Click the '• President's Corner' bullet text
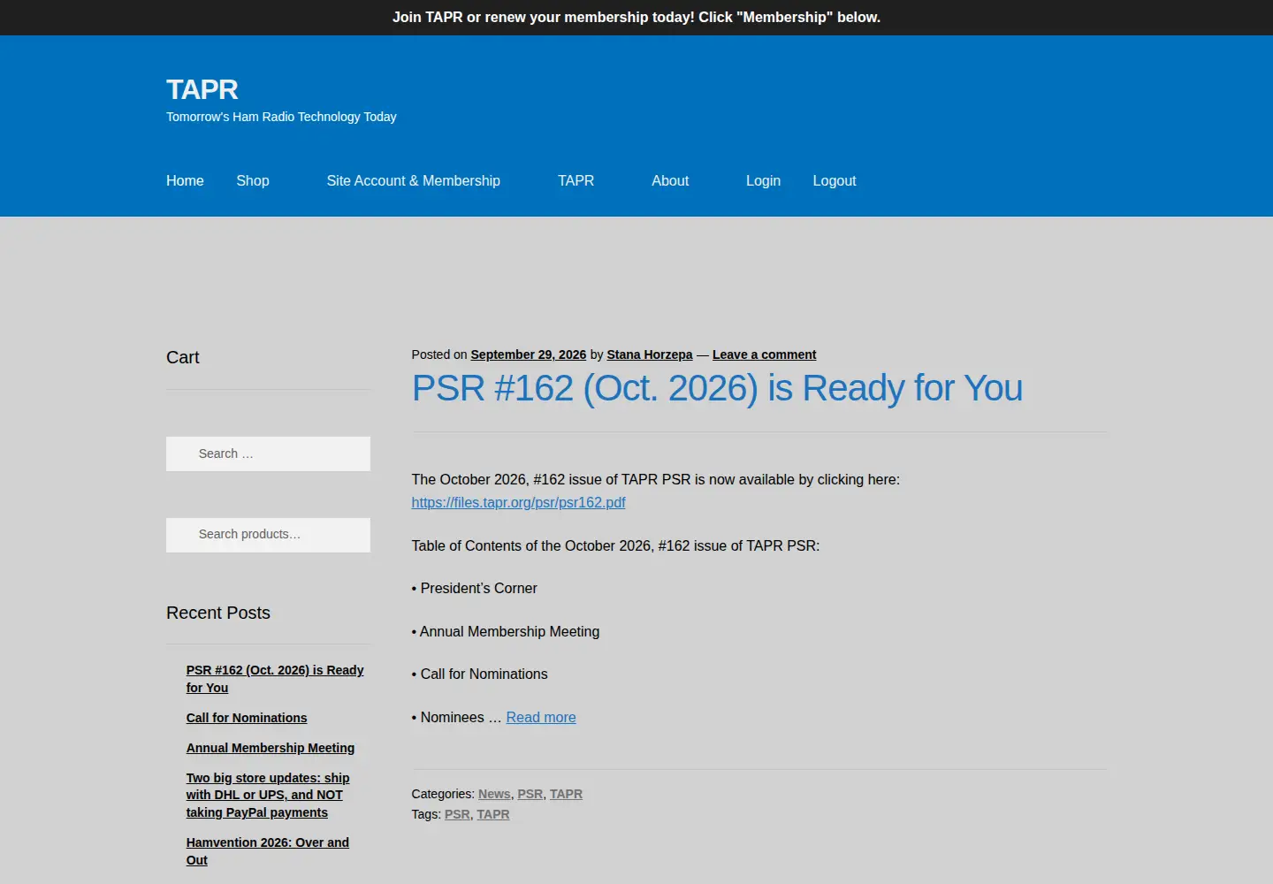 [474, 588]
